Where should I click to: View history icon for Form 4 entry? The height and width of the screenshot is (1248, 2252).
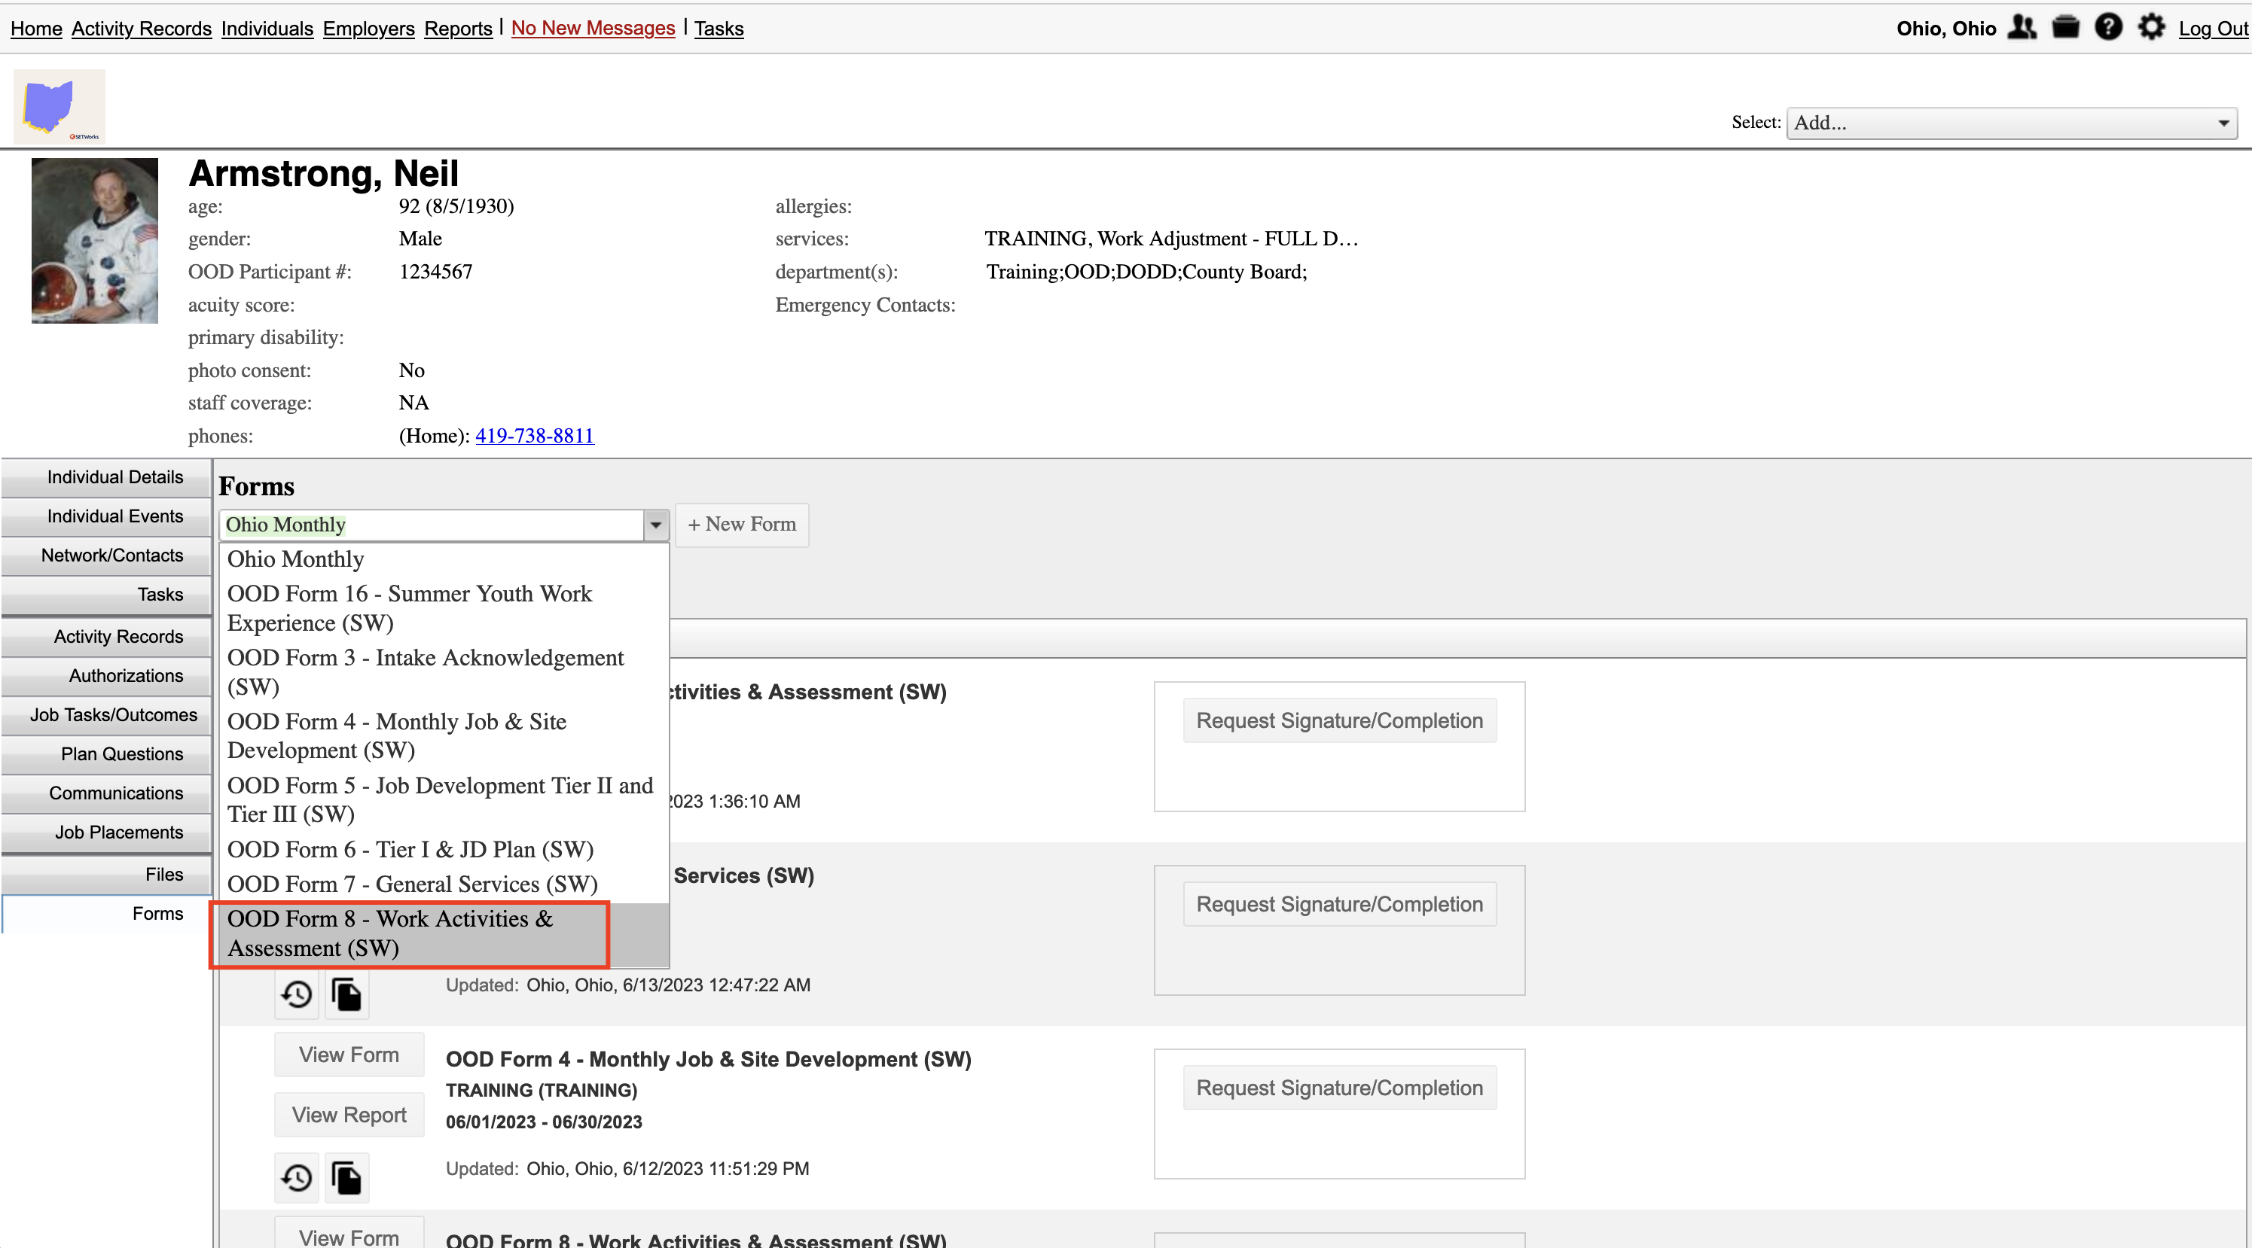[x=296, y=1177]
